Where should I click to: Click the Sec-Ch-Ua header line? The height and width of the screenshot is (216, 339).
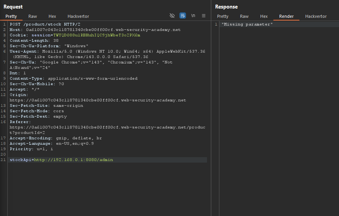[x=91, y=65]
